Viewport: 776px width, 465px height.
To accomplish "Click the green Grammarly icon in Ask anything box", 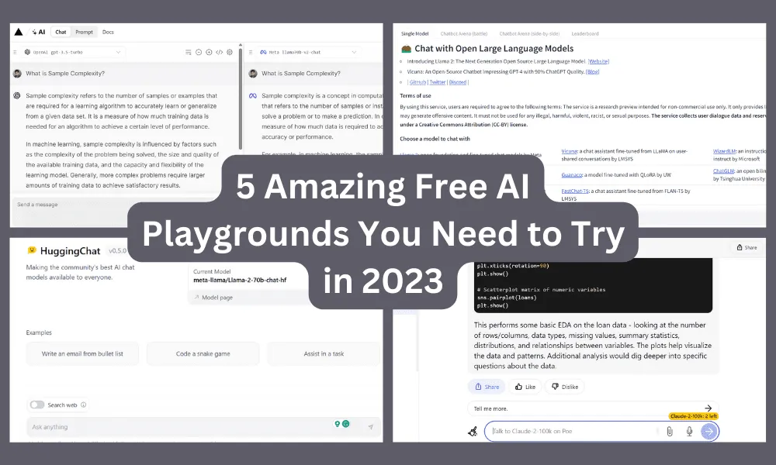I will coord(346,423).
